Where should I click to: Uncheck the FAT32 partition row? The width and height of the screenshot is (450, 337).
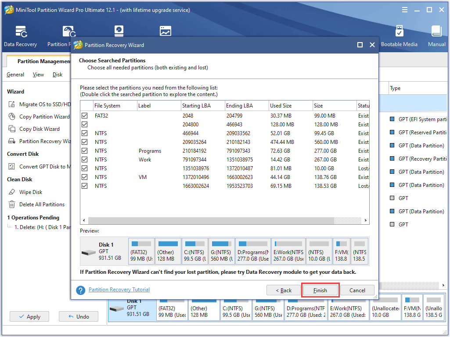tap(84, 115)
